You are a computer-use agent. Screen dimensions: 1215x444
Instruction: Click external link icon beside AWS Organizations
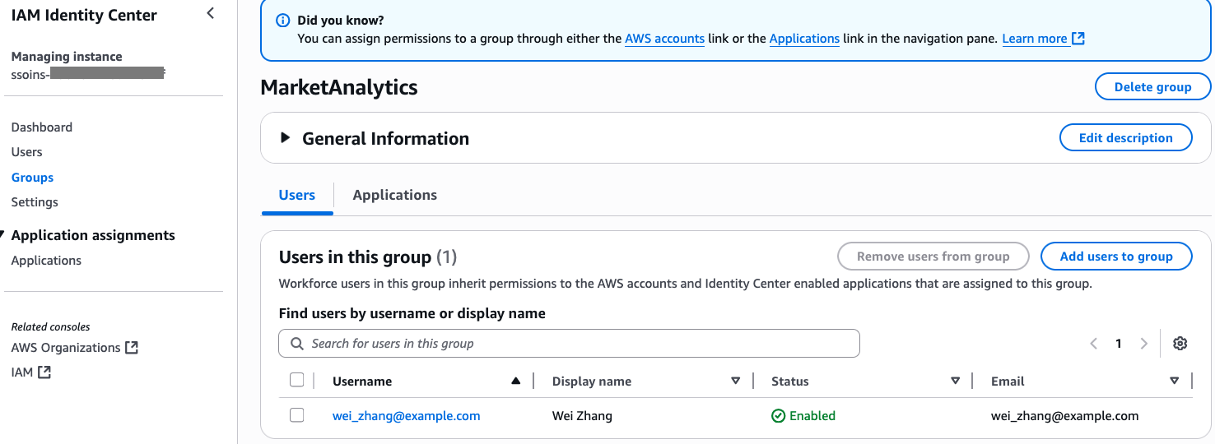coord(132,348)
